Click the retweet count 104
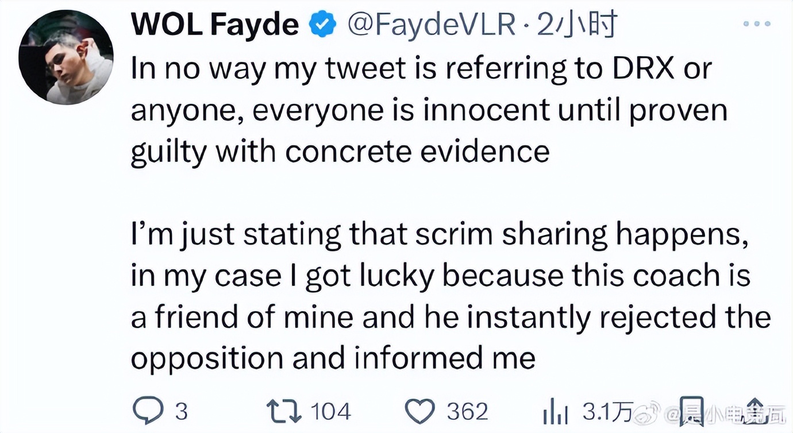 [330, 411]
